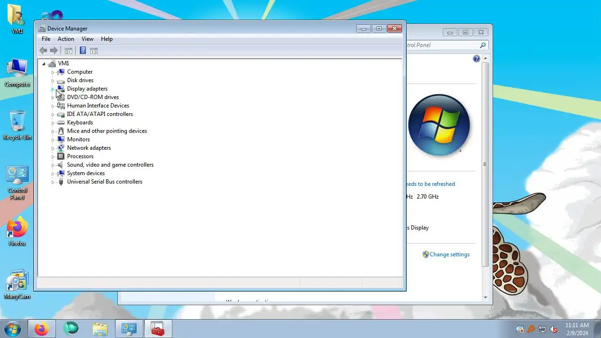Click the Windows Start button
The image size is (601, 338).
(12, 329)
